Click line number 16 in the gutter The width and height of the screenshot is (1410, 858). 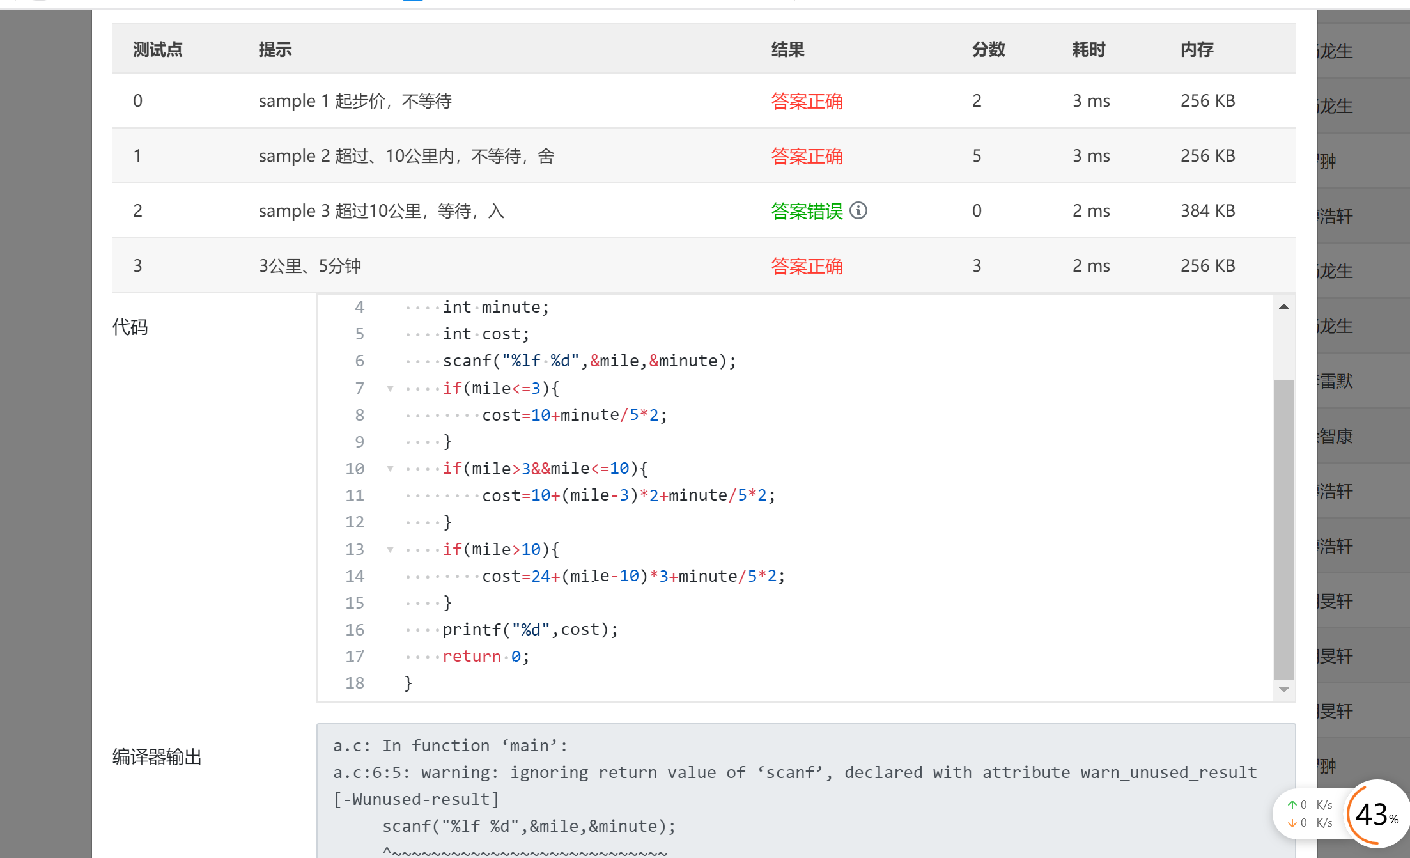(355, 630)
